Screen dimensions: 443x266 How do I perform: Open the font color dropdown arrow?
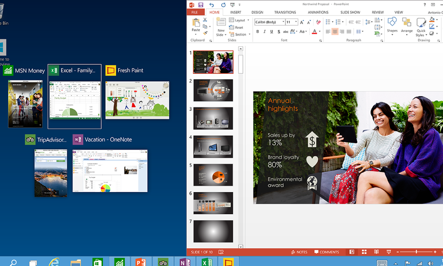click(x=319, y=32)
